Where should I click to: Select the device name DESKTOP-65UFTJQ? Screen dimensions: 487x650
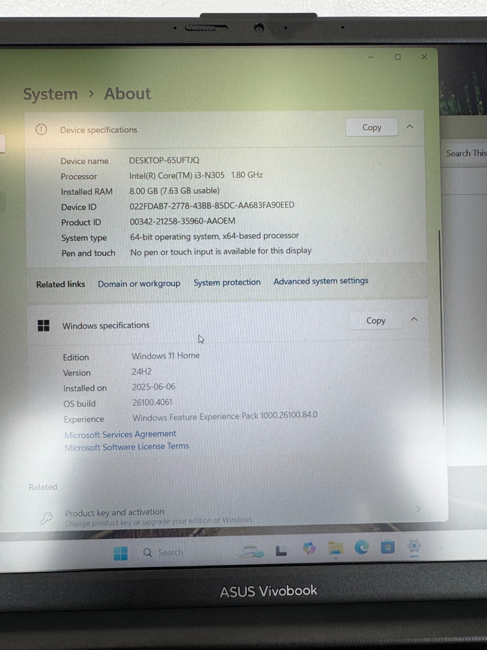point(164,160)
